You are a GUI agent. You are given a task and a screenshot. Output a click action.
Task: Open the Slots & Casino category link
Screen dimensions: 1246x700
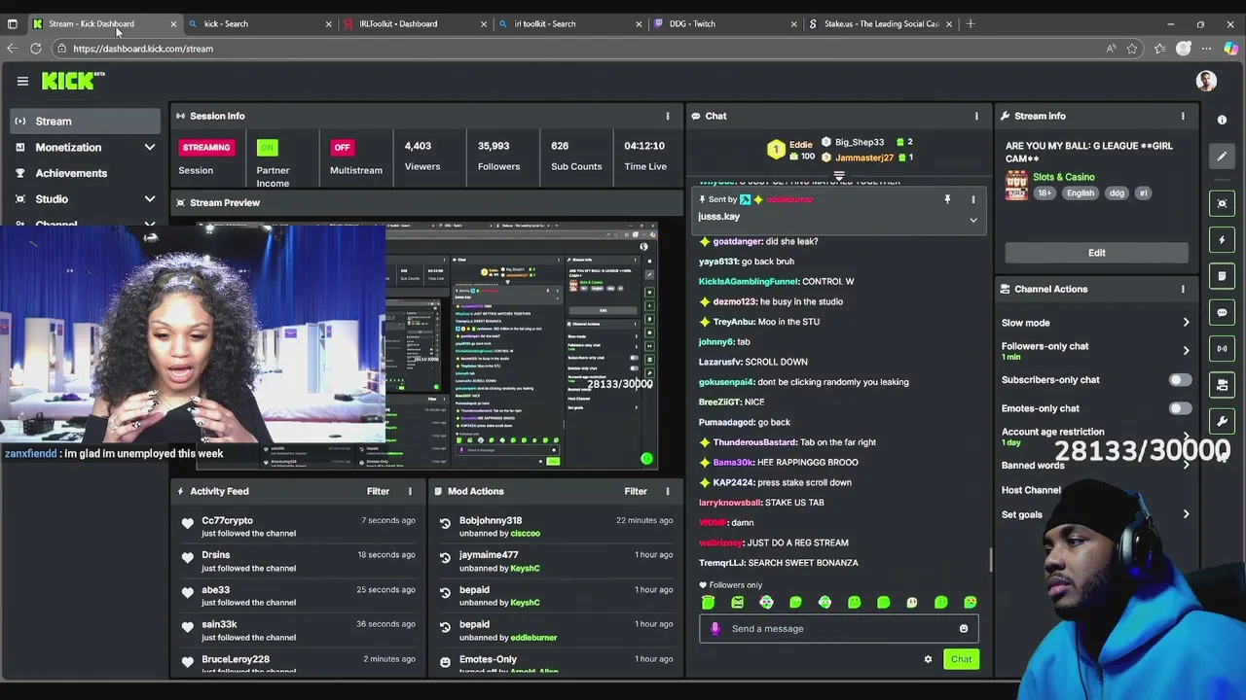click(x=1063, y=177)
